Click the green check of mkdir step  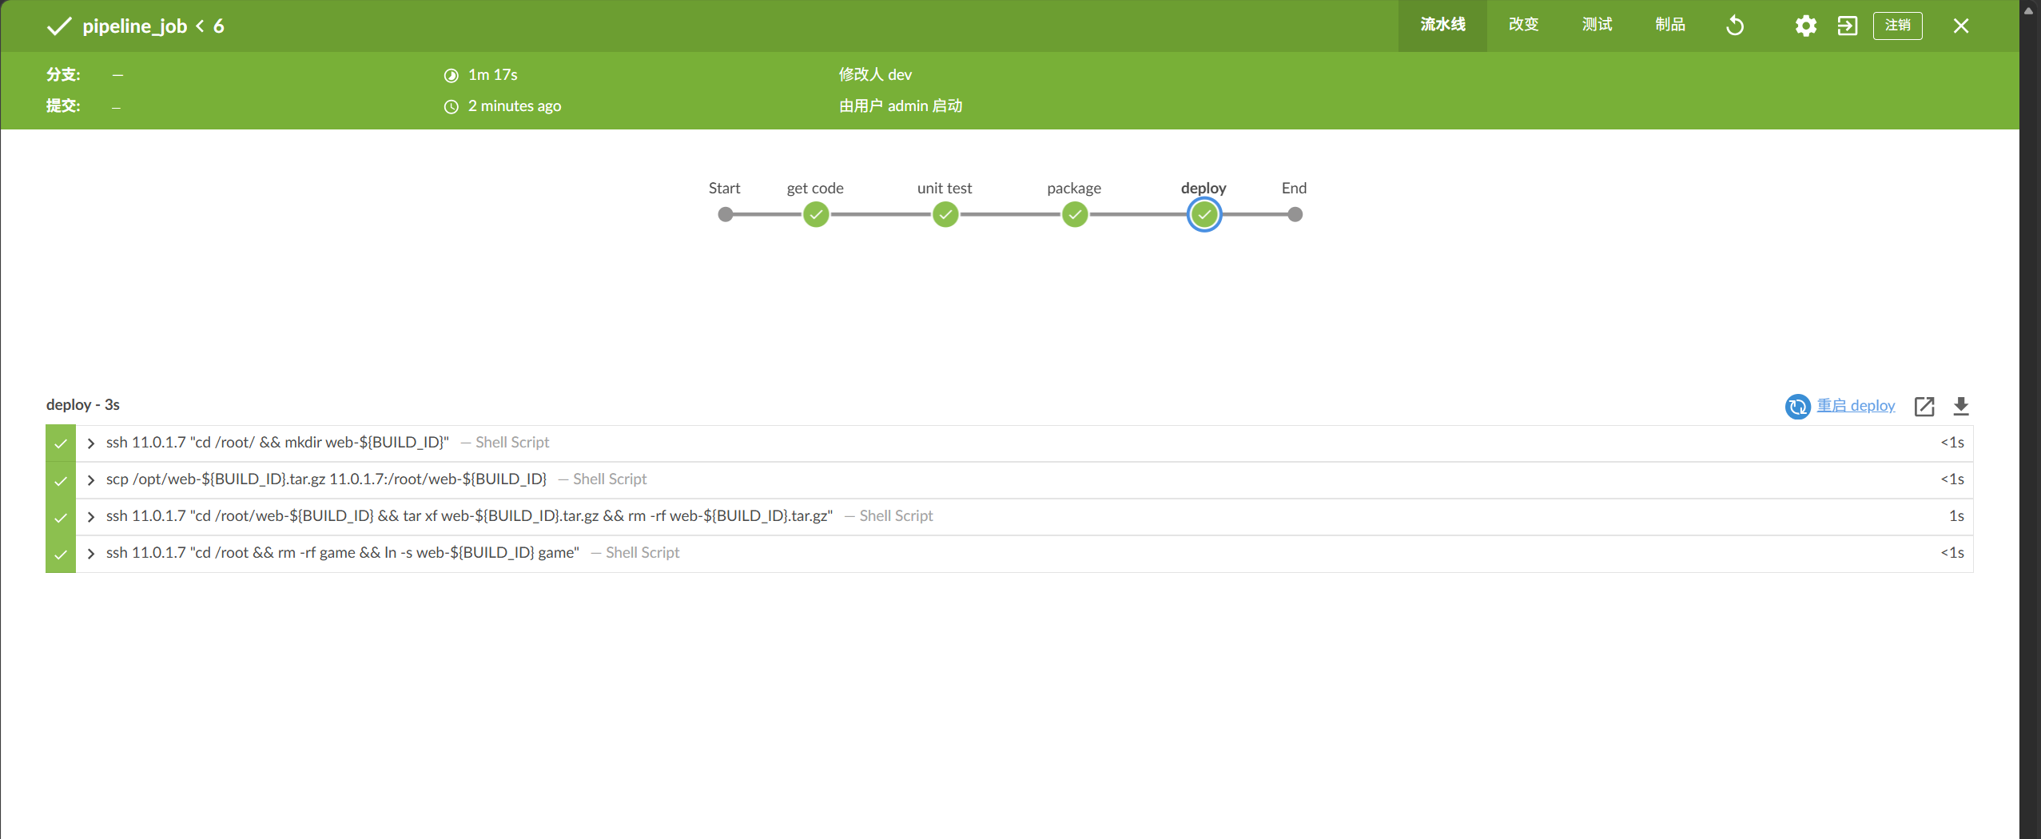(x=61, y=443)
